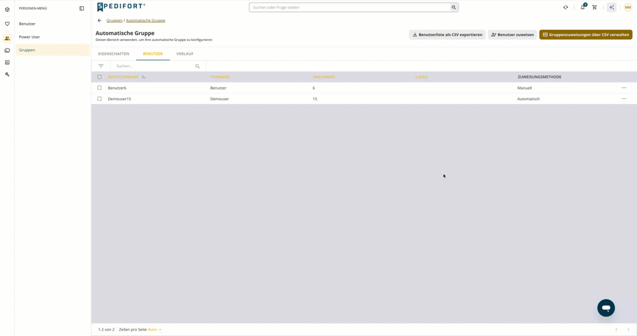Check the Demouser15 row checkbox
The width and height of the screenshot is (637, 336).
click(99, 99)
